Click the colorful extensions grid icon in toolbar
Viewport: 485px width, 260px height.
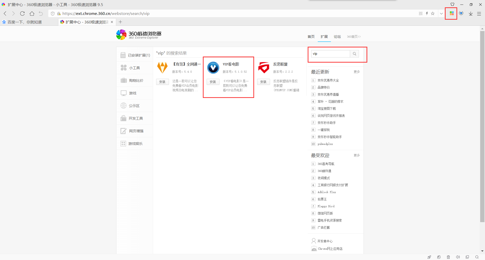click(452, 13)
